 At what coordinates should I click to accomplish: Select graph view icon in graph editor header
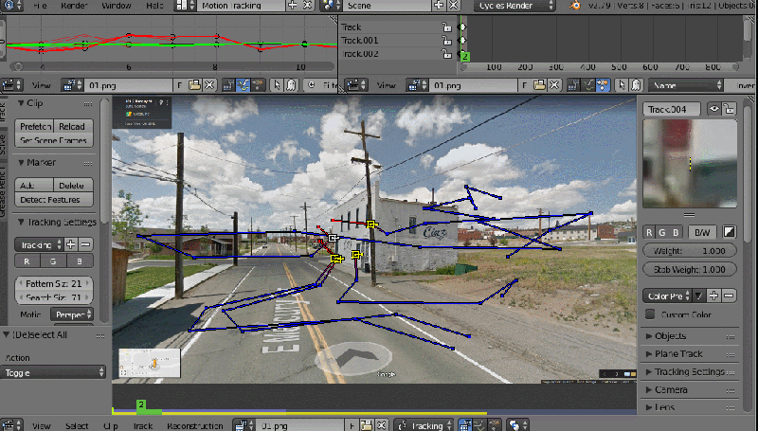[x=244, y=85]
